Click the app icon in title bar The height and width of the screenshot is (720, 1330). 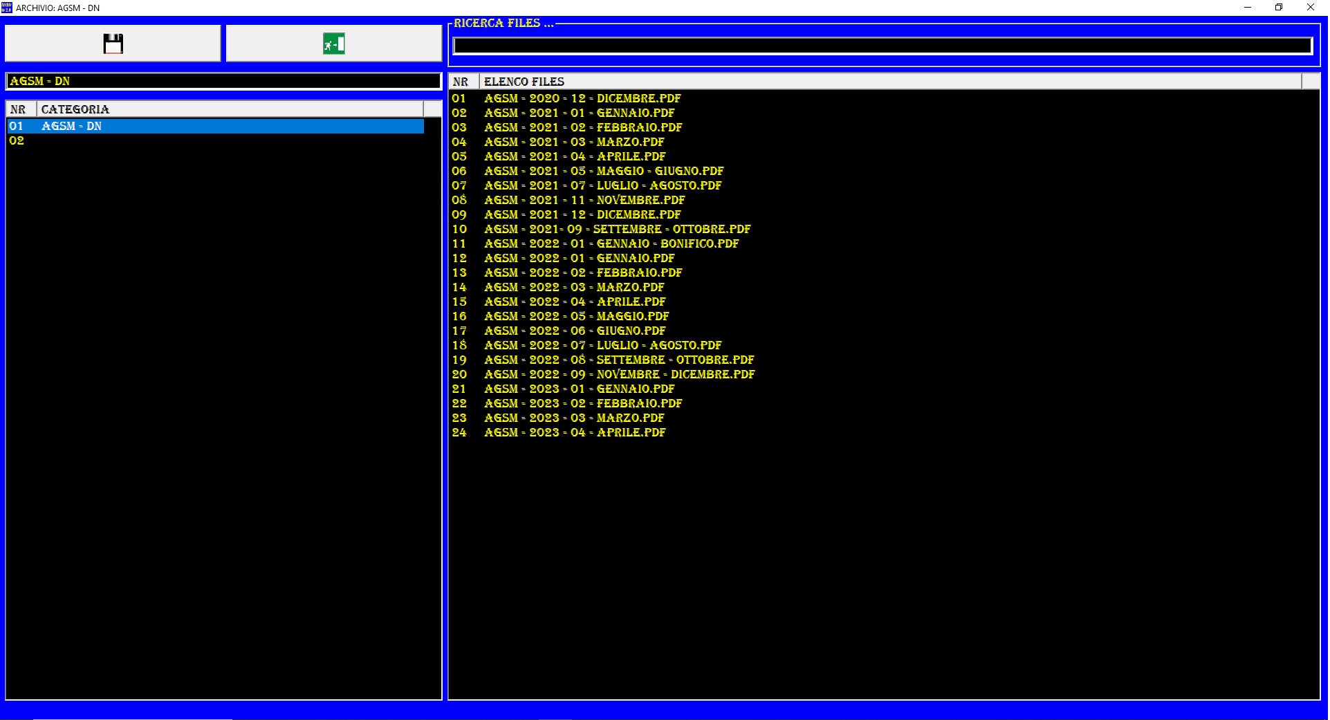[7, 8]
